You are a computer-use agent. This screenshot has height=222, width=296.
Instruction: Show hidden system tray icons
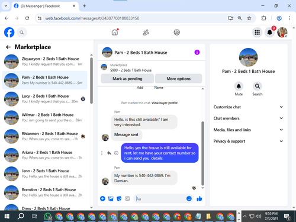pos(244,216)
